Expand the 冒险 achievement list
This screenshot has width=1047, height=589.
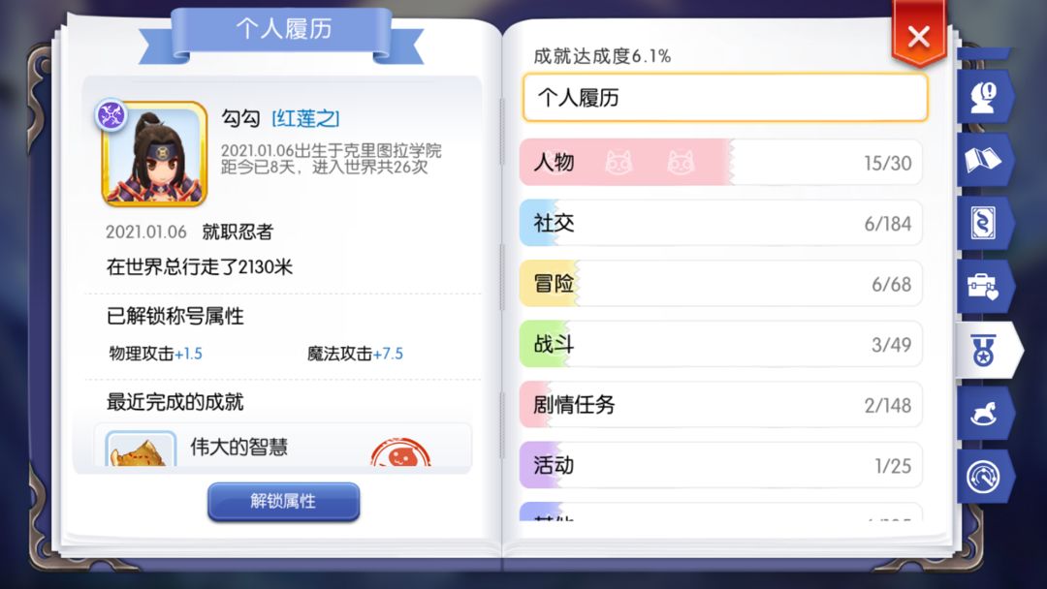pos(720,284)
